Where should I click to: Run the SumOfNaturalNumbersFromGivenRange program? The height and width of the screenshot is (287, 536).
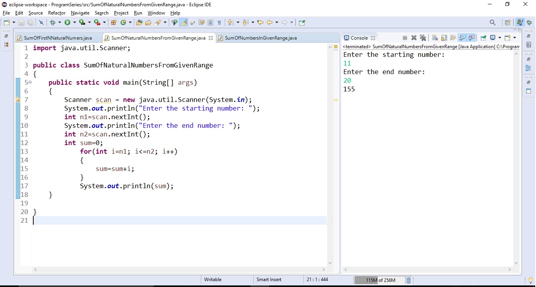pyautogui.click(x=67, y=22)
